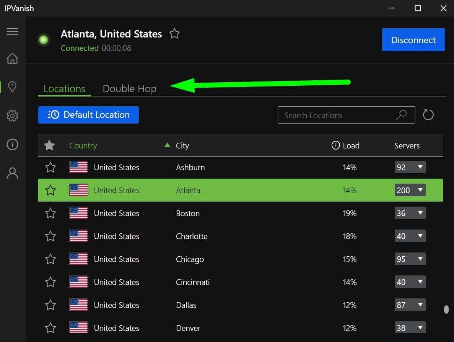Open Settings gear icon in sidebar
Screen dimensions: 454x342
(13, 116)
